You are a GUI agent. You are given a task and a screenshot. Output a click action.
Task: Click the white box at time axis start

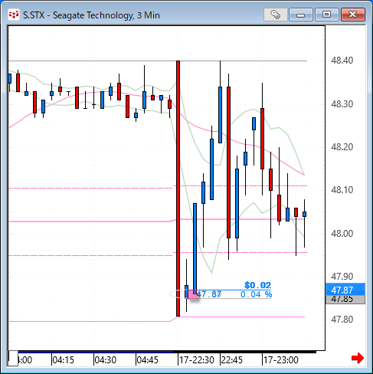pos(13,358)
